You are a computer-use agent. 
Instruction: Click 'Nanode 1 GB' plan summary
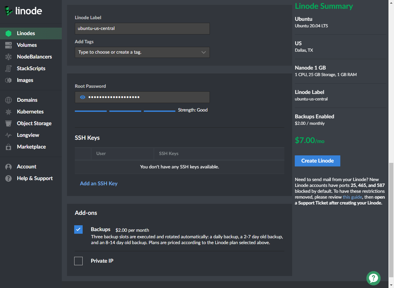tap(310, 68)
